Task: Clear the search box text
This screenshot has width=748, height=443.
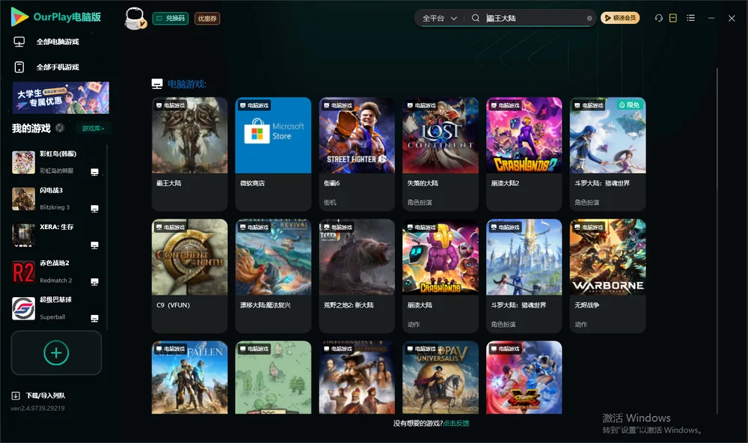Action: tap(589, 19)
